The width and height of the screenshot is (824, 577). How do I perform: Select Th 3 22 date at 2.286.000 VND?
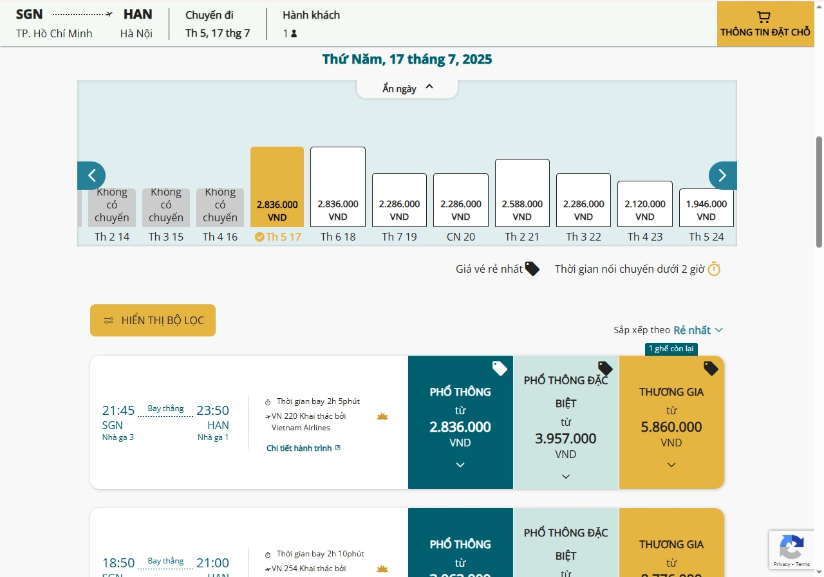(584, 200)
